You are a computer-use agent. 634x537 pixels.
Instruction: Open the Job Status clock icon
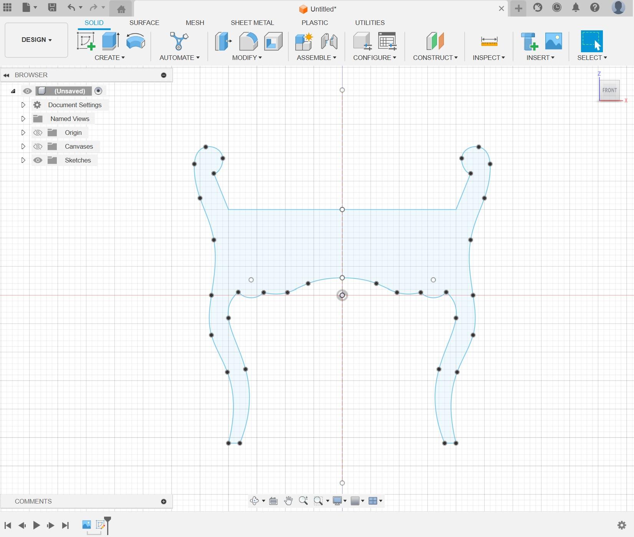pyautogui.click(x=557, y=7)
